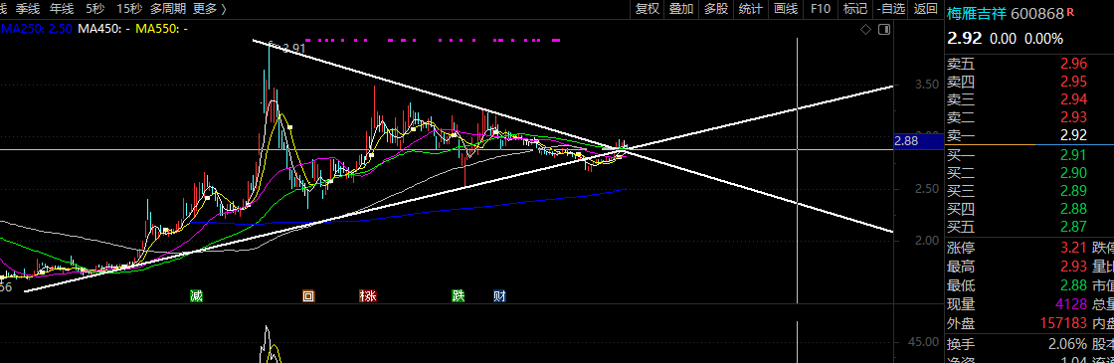Toggle the side panel layout icon

click(884, 29)
